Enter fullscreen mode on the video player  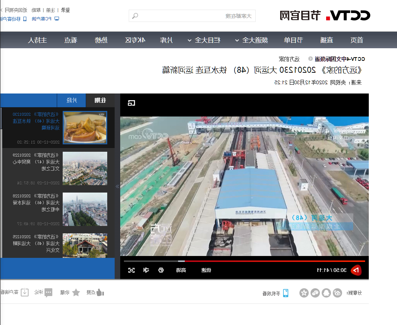[131, 270]
